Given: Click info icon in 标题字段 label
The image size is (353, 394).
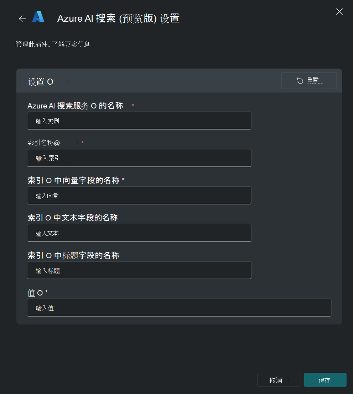Looking at the screenshot, I should pyautogui.click(x=49, y=256).
